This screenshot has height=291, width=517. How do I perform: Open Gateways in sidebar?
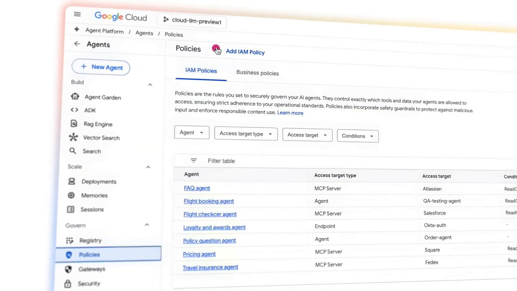click(91, 269)
